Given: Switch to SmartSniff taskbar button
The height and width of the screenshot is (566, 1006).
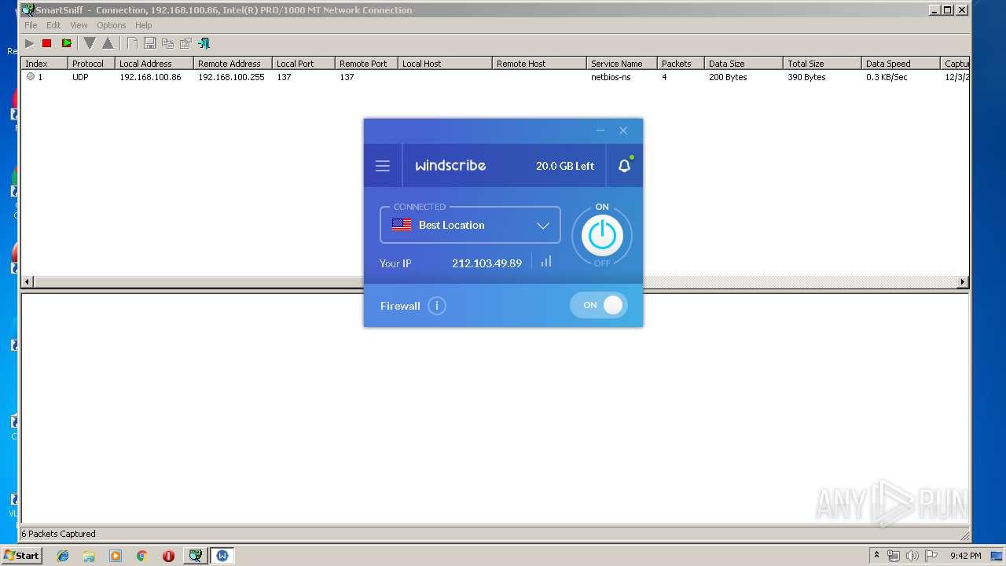Looking at the screenshot, I should point(195,556).
